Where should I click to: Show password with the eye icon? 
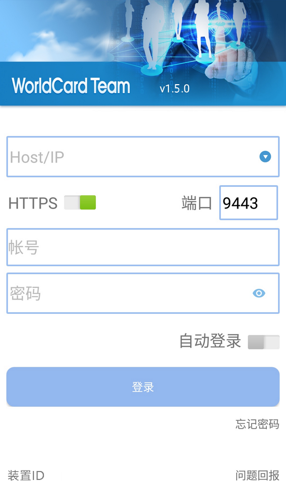[259, 293]
